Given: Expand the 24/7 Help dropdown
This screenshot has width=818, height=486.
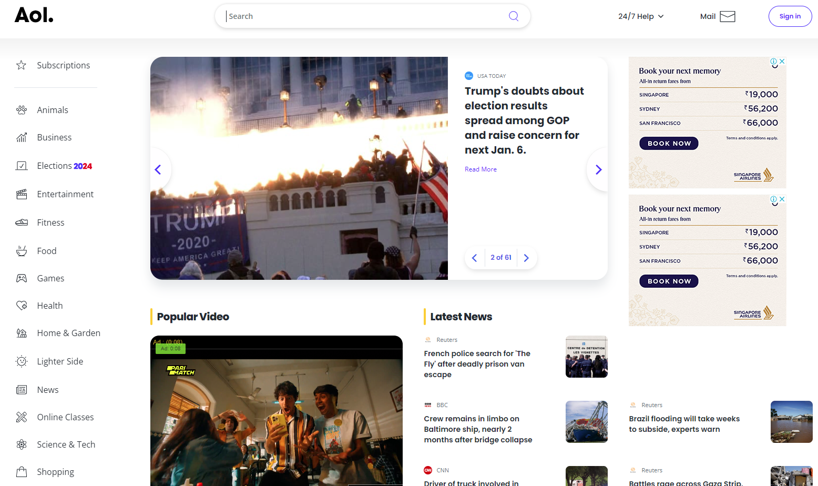Looking at the screenshot, I should tap(641, 16).
